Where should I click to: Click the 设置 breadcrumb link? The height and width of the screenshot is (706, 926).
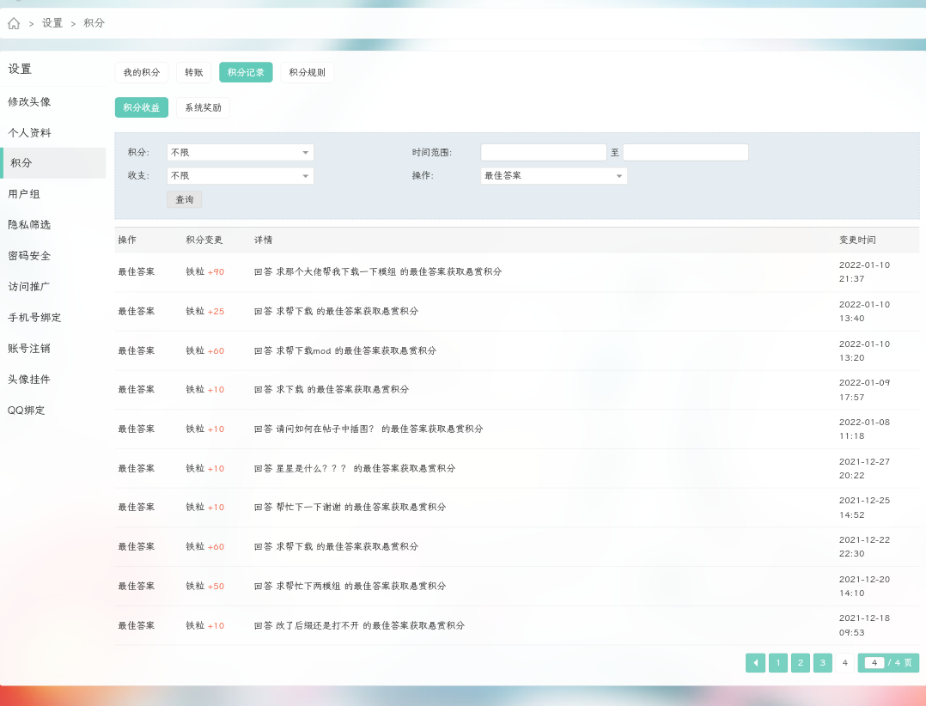[x=52, y=23]
